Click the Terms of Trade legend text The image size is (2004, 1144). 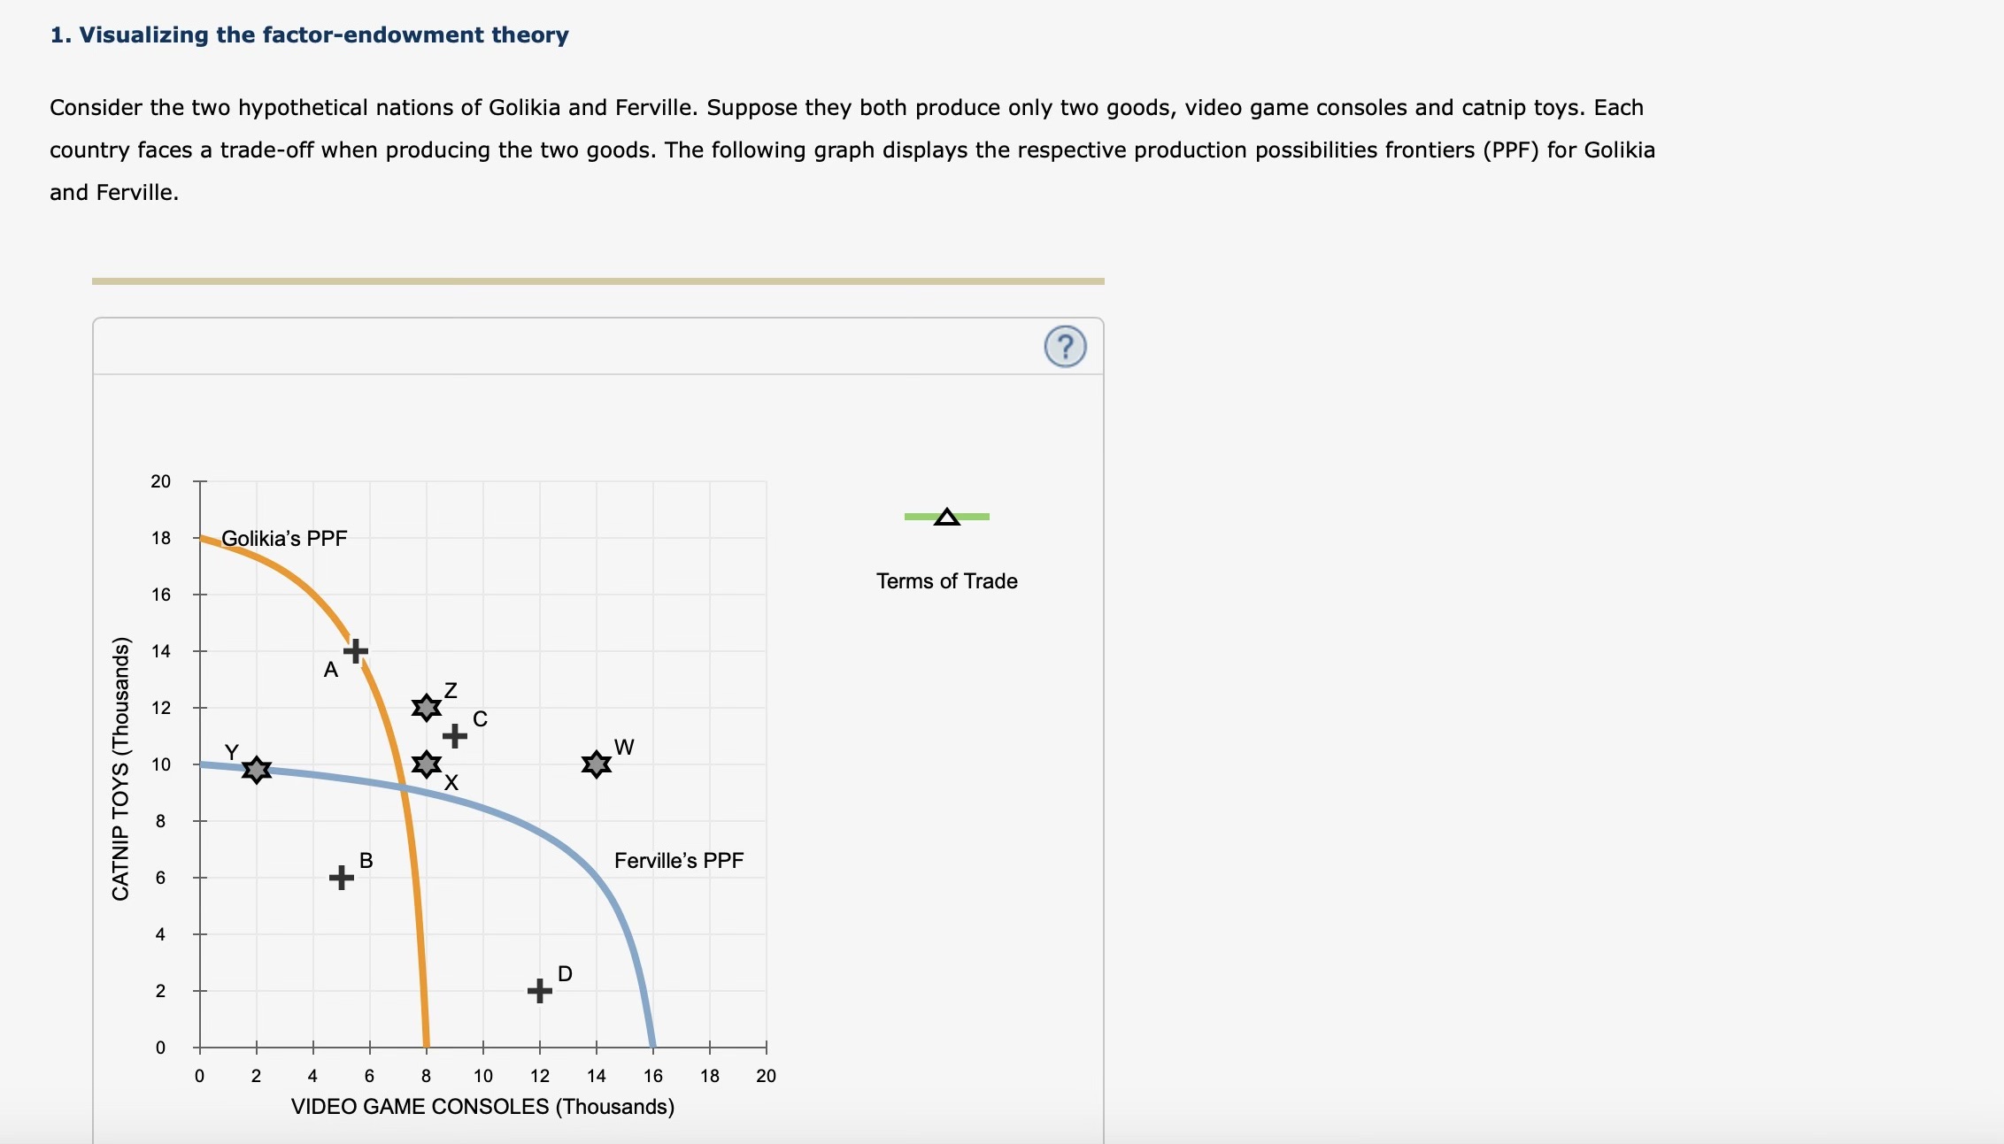[x=946, y=580]
